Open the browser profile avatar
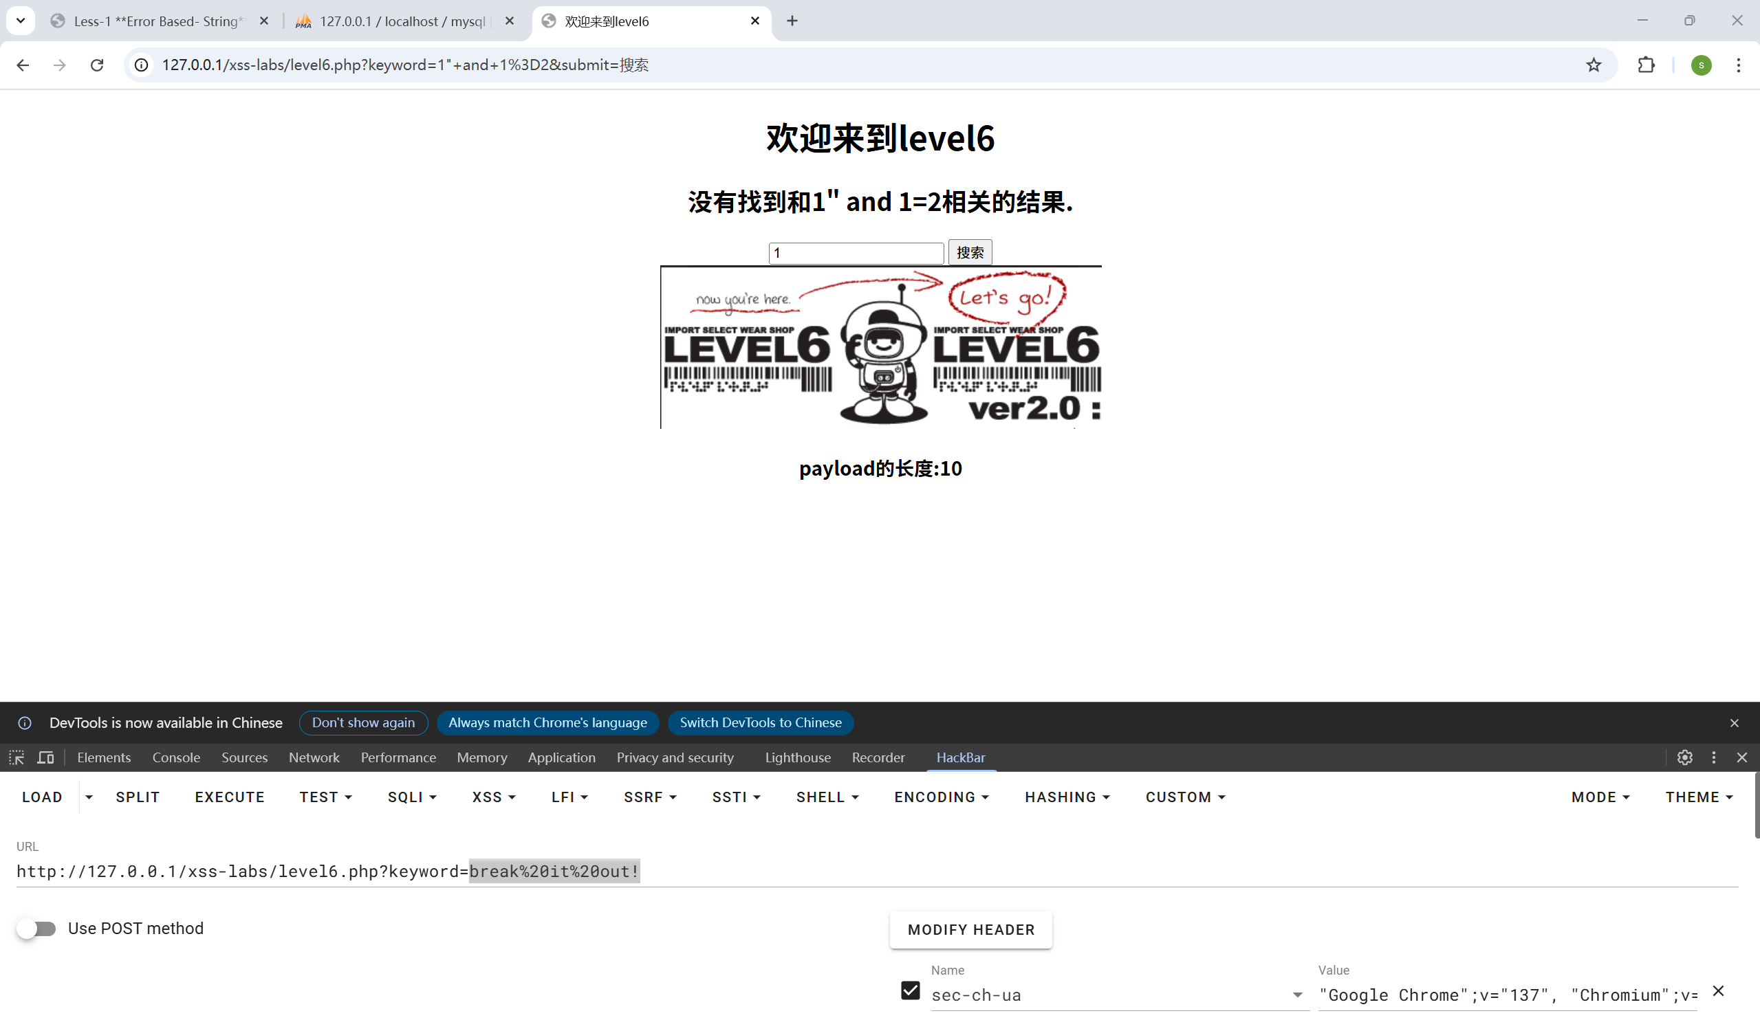The width and height of the screenshot is (1760, 1020). [1701, 65]
